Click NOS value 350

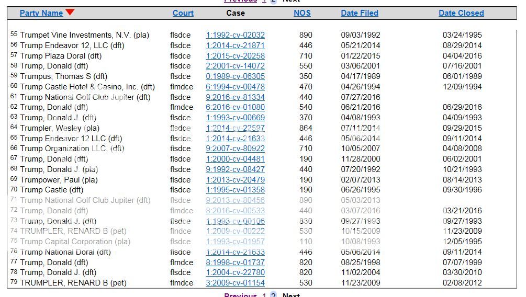pyautogui.click(x=306, y=76)
